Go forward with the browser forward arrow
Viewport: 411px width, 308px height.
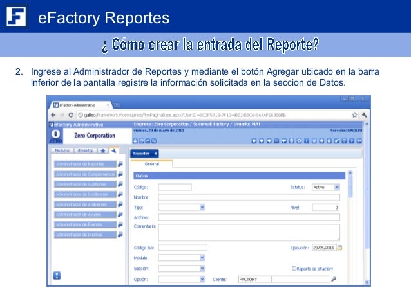[x=62, y=115]
